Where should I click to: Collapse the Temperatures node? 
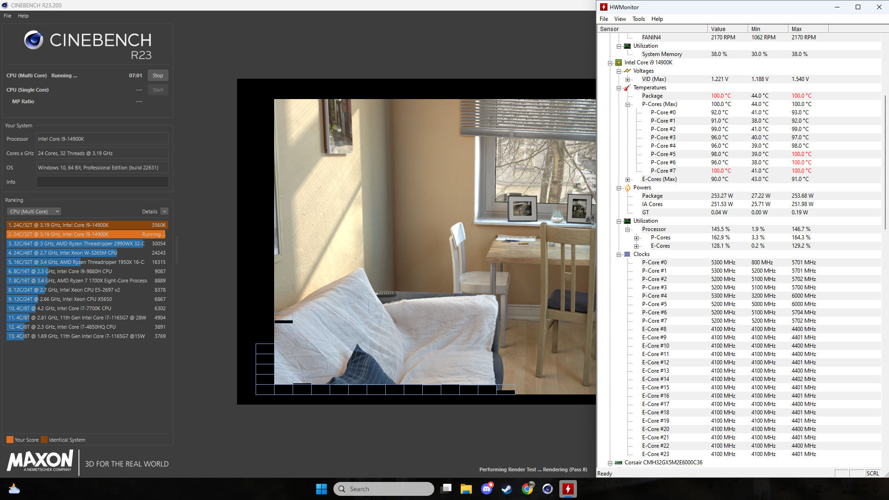pos(619,88)
